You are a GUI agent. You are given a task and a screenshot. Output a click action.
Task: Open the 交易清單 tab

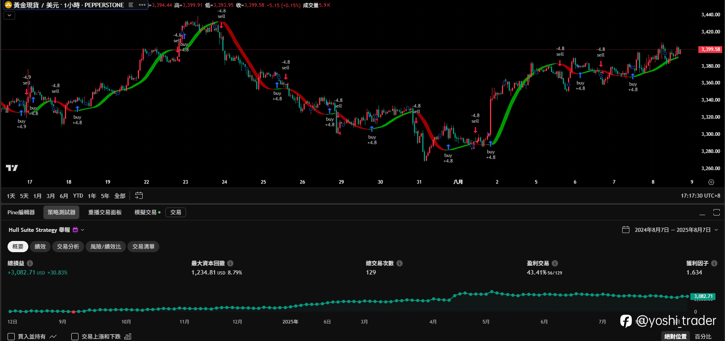point(143,247)
